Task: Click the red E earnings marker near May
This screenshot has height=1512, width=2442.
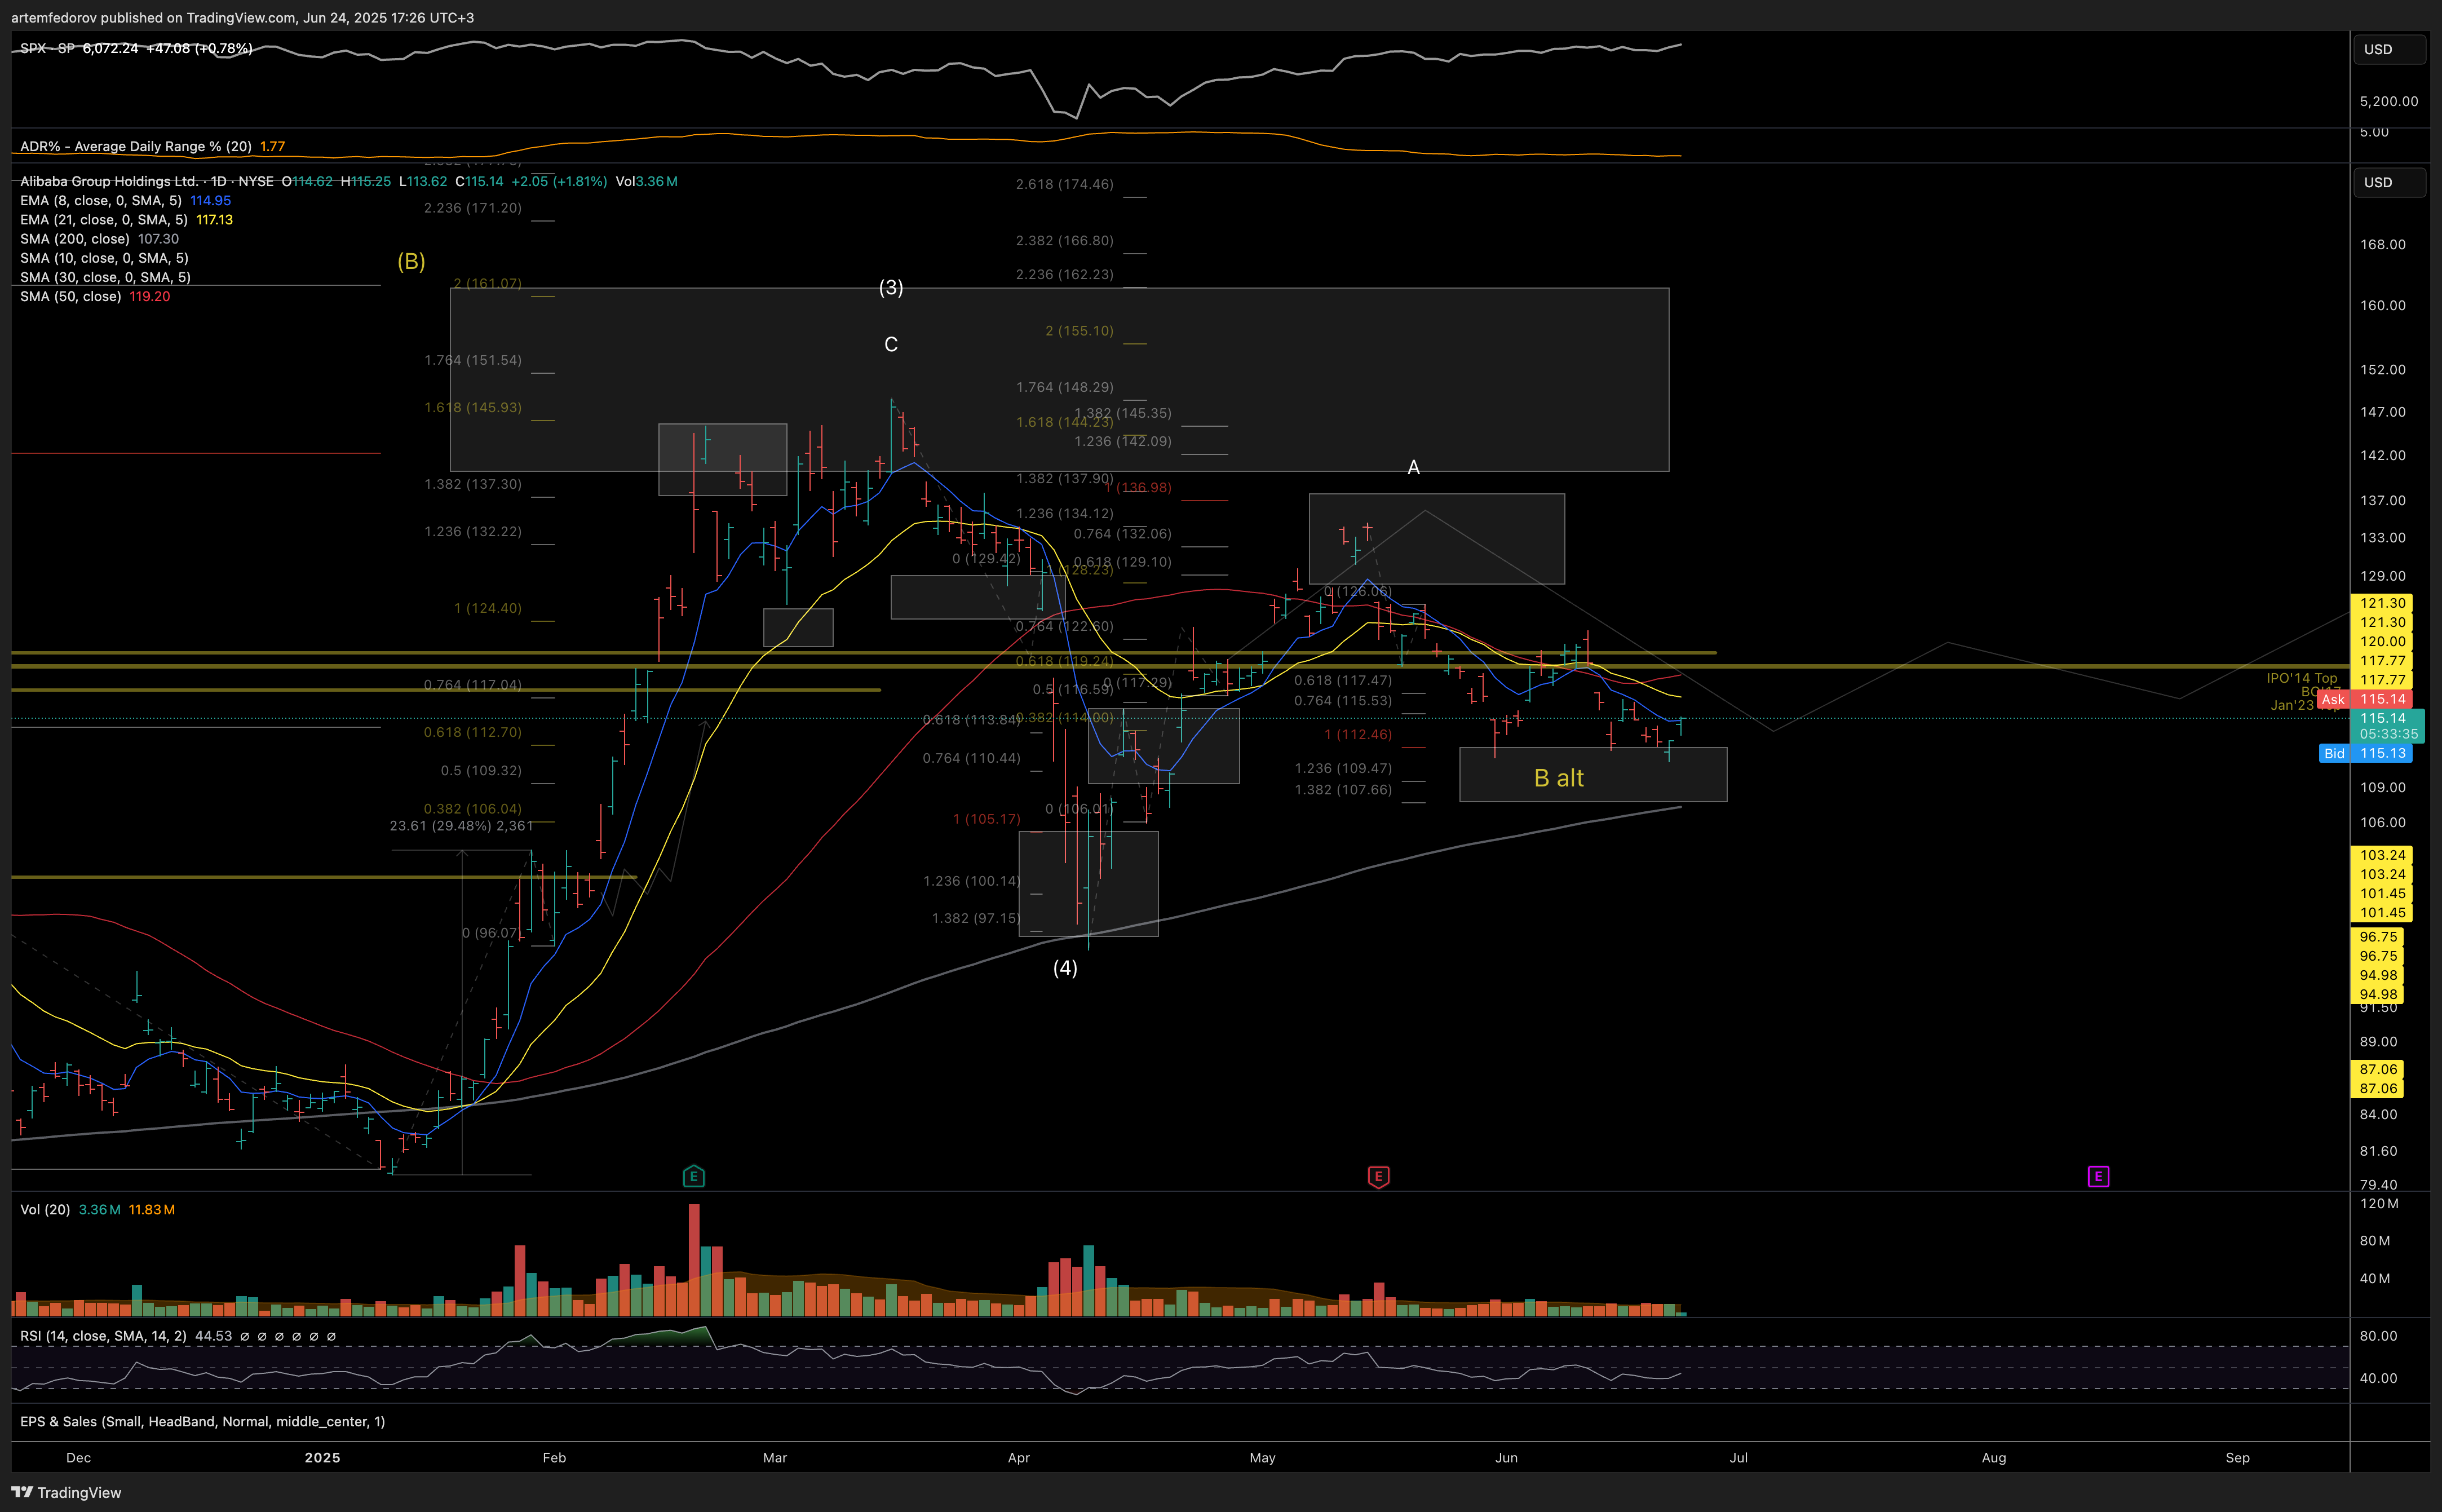Action: (1378, 1176)
